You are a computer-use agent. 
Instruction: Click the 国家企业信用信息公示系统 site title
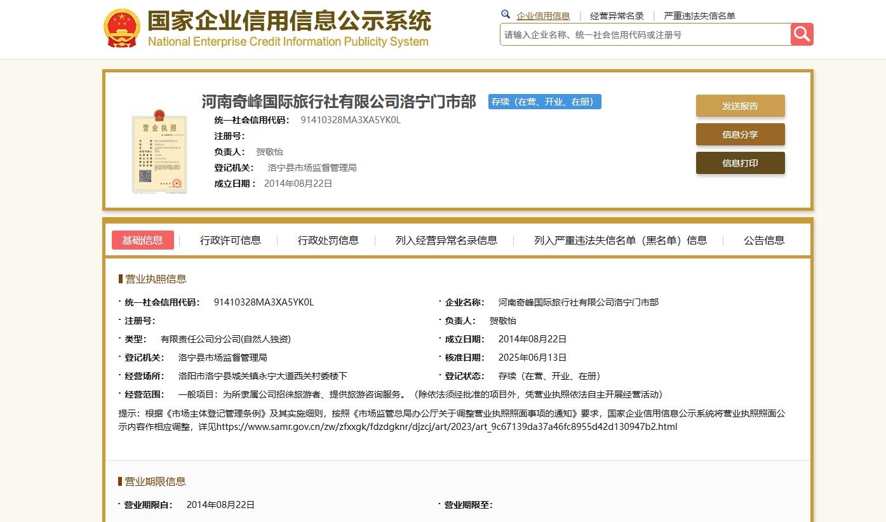pyautogui.click(x=290, y=20)
